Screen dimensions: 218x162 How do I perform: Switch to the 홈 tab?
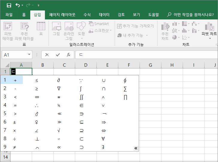(x=24, y=15)
